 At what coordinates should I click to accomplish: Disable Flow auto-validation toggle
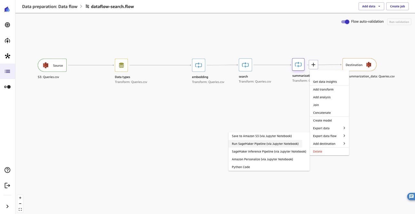coord(345,22)
